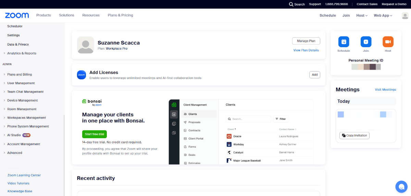The image size is (411, 196).
Task: Open the Search magnifier in top bar
Action: 291,4
